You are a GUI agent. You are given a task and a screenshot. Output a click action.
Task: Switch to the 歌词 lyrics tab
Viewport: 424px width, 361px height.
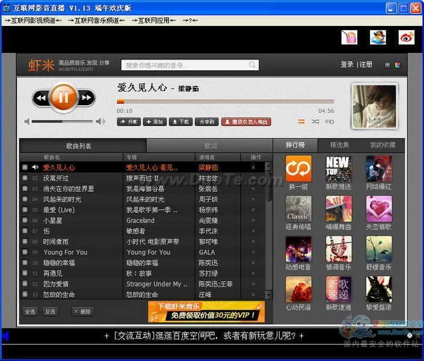(209, 146)
